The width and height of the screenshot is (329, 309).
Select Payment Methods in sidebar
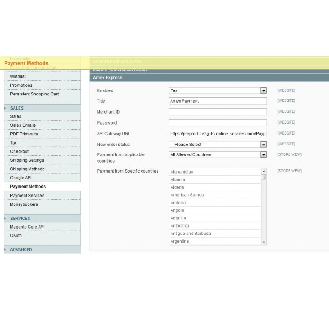pyautogui.click(x=42, y=186)
